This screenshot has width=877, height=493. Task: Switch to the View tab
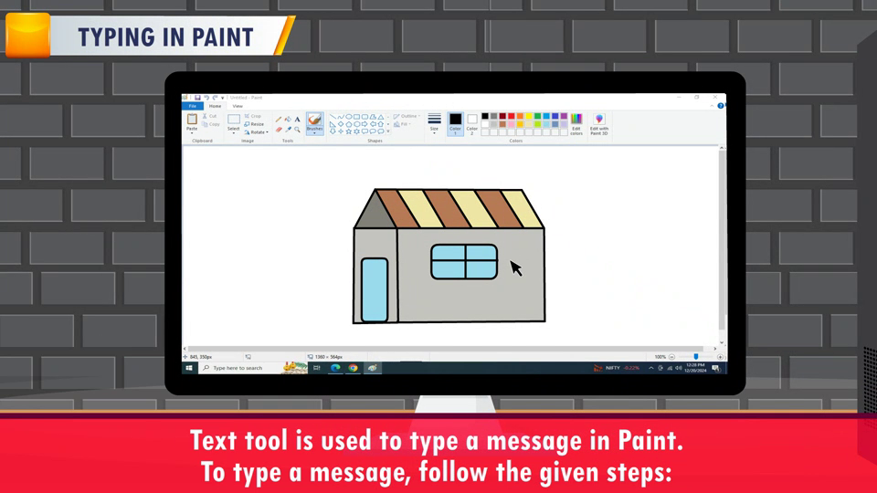click(x=238, y=106)
